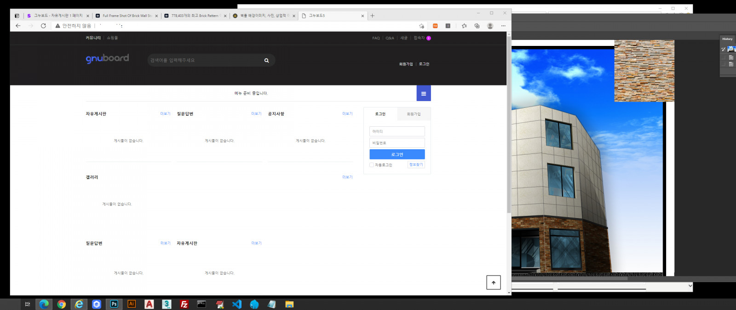Expand the dropdown below the Photoshop canvas
Image resolution: width=736 pixels, height=310 pixels.
[x=690, y=286]
